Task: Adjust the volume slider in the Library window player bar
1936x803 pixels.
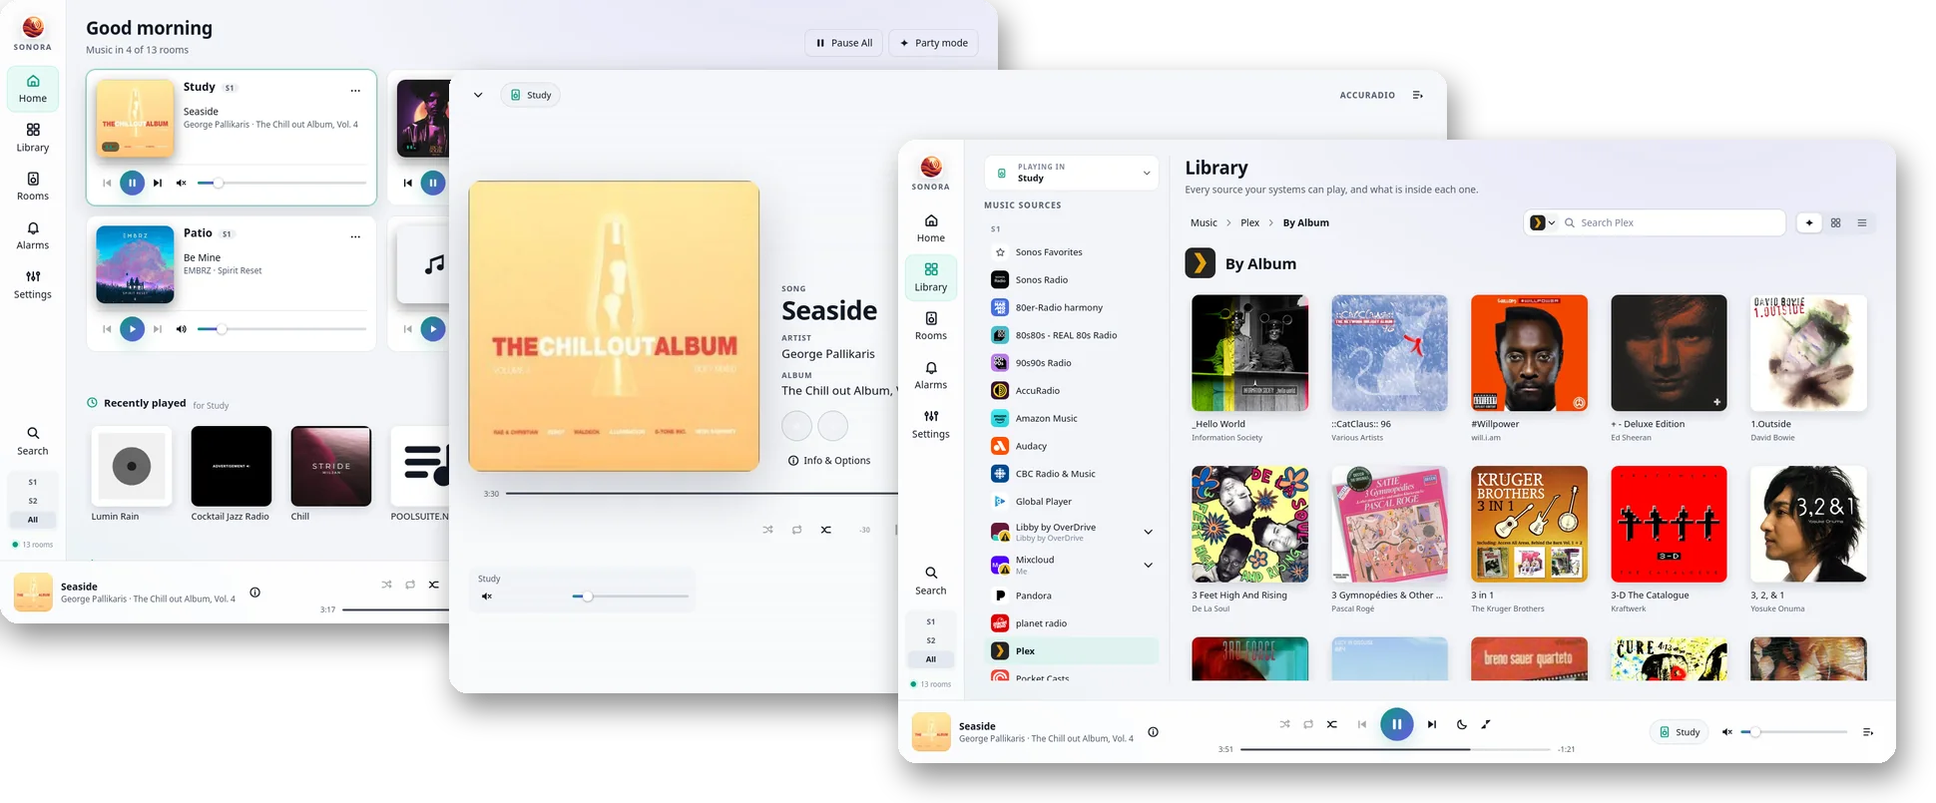Action: [1794, 732]
